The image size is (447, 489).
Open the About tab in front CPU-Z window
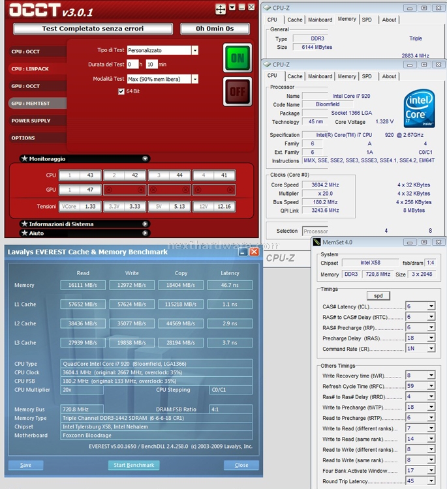(x=389, y=76)
